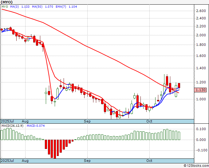Click the Sep label on price chart axis
The height and width of the screenshot is (168, 209).
[87, 121]
